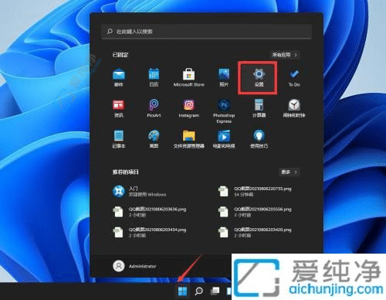Open recommended item 入门 (Get Started)
This screenshot has width=386, height=300.
[140, 191]
